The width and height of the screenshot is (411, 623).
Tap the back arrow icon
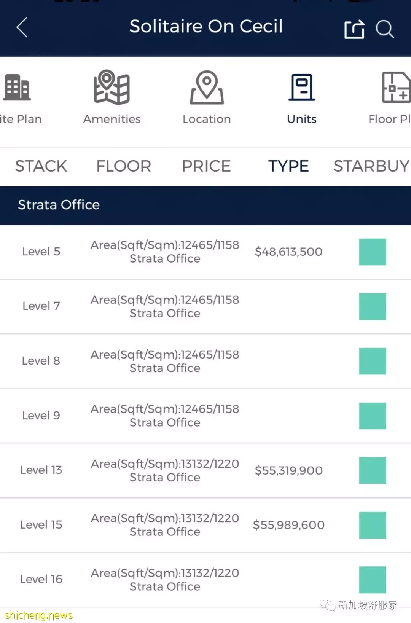22,27
